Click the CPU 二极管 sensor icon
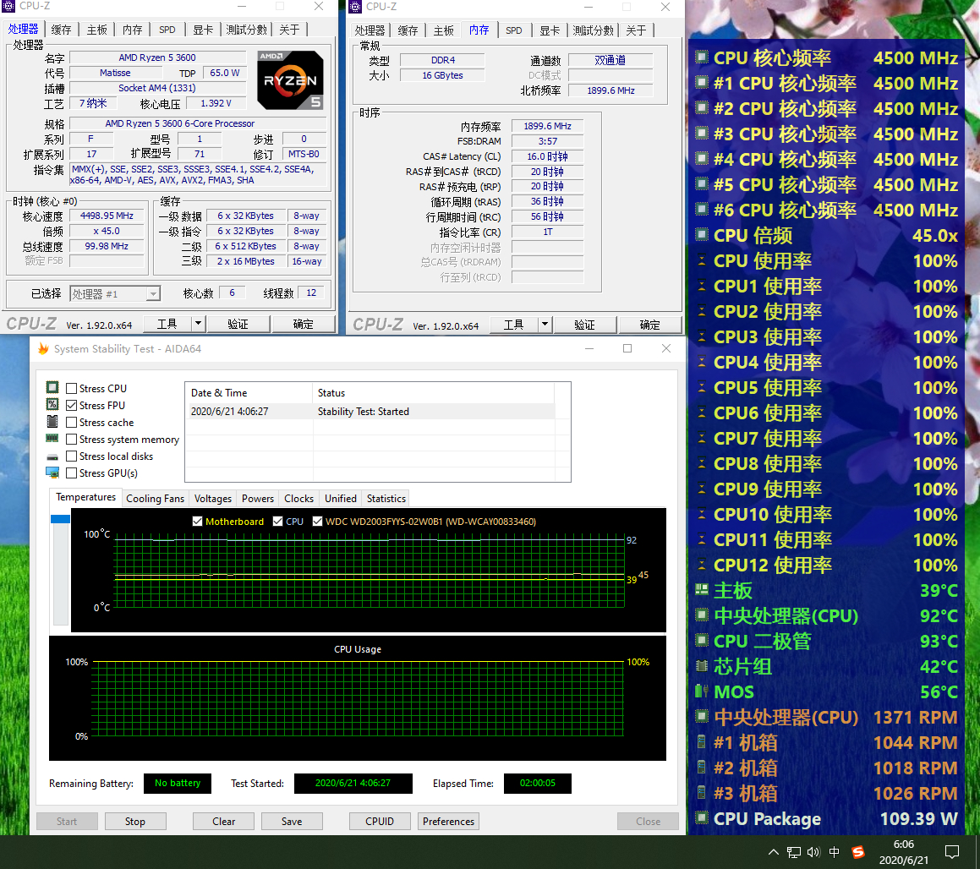Screen dimensions: 980x869 pyautogui.click(x=702, y=641)
